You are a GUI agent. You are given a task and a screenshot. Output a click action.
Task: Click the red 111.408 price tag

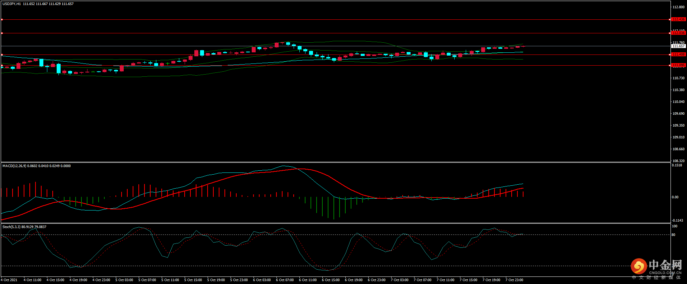tap(678, 55)
